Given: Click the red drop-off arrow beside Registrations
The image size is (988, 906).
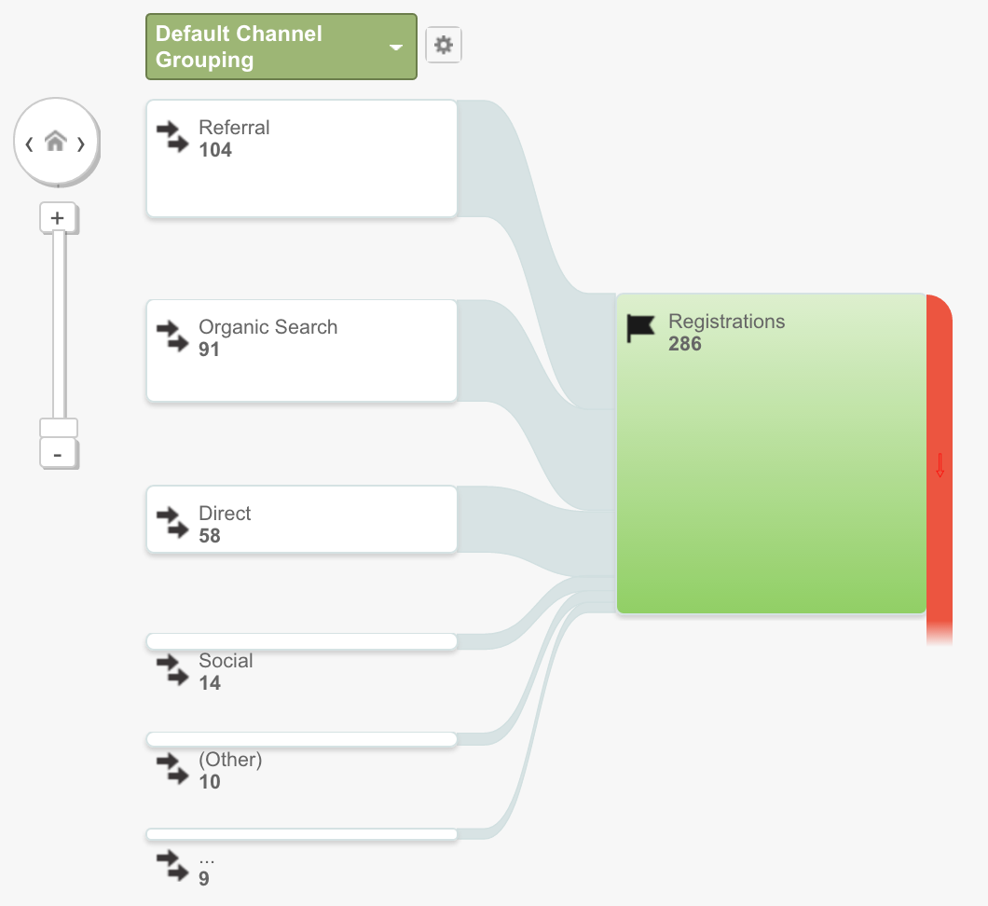Looking at the screenshot, I should pyautogui.click(x=940, y=465).
